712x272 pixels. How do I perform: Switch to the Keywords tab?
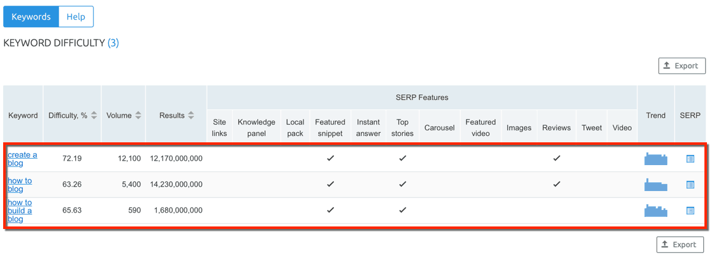coord(31,17)
